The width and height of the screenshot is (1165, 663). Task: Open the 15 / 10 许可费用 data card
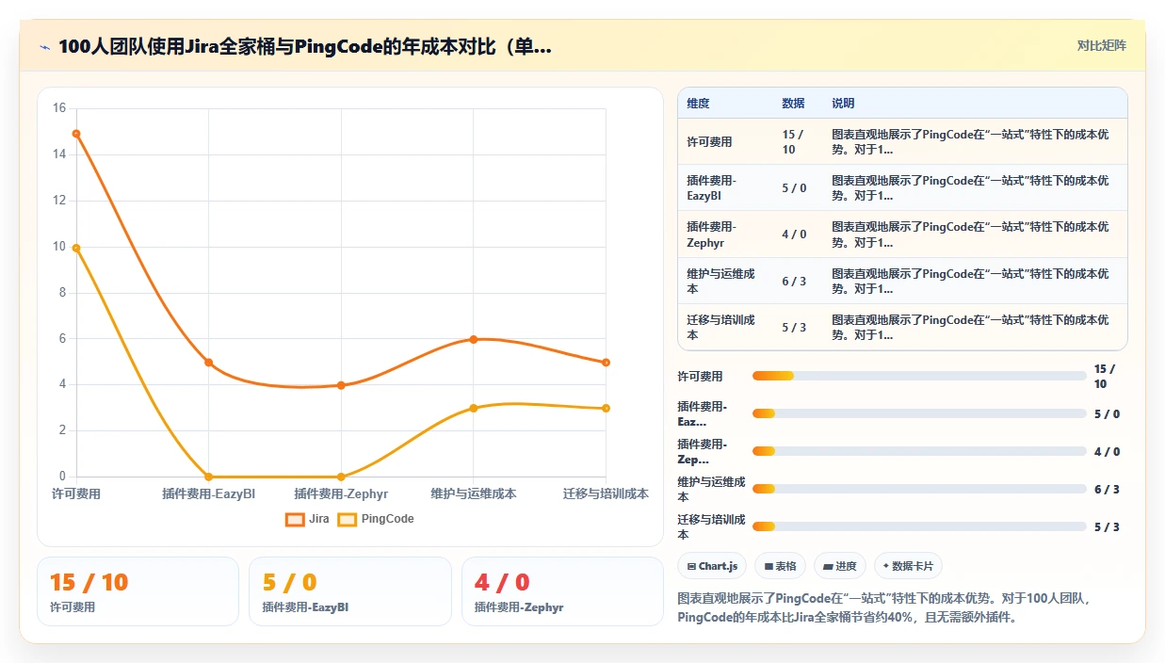[x=138, y=591]
